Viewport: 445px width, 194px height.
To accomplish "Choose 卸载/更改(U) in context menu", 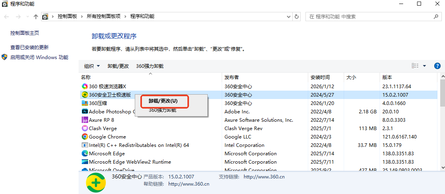I will click(163, 101).
